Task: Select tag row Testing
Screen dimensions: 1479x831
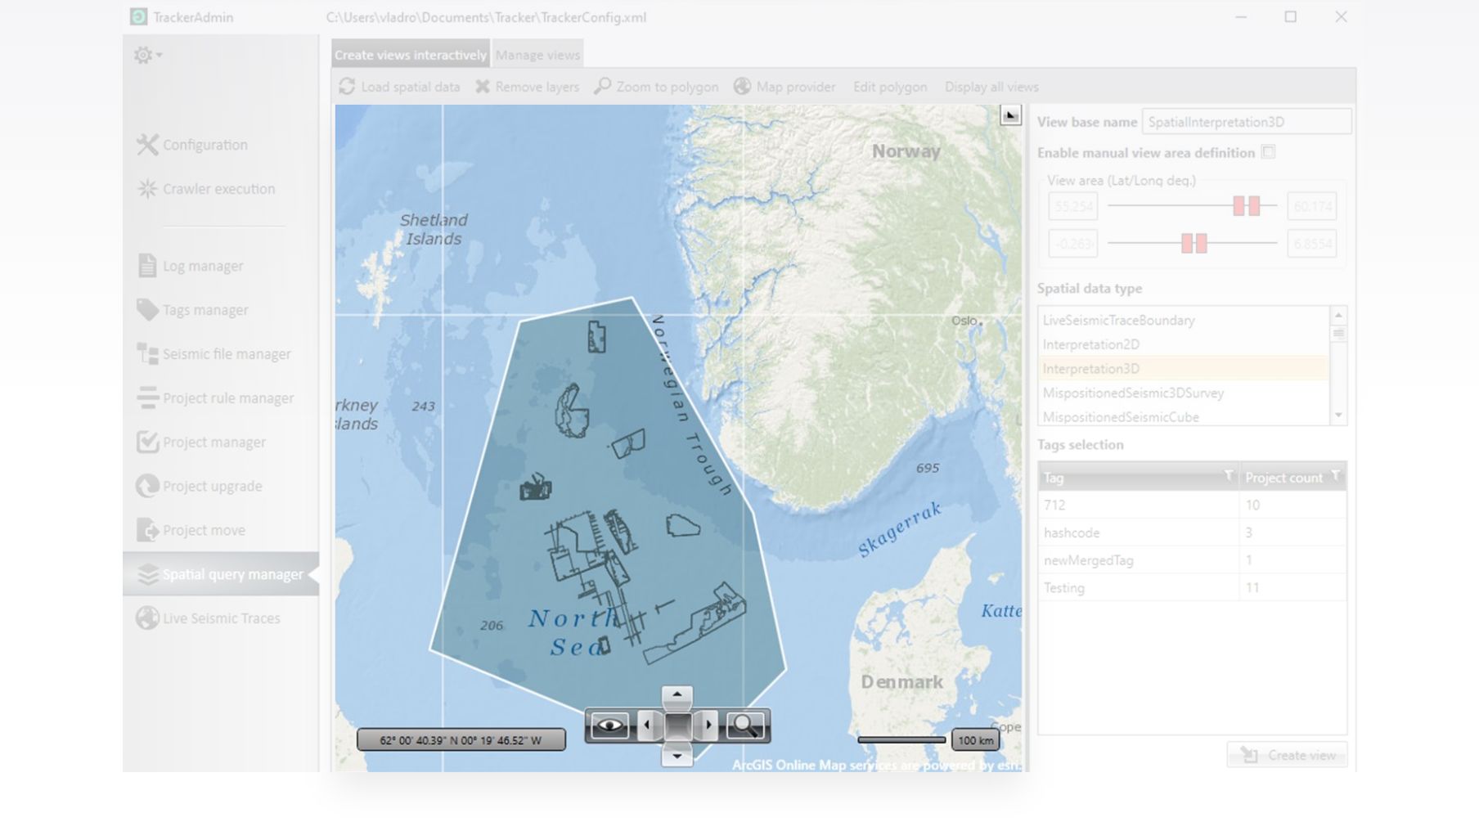Action: pos(1192,587)
